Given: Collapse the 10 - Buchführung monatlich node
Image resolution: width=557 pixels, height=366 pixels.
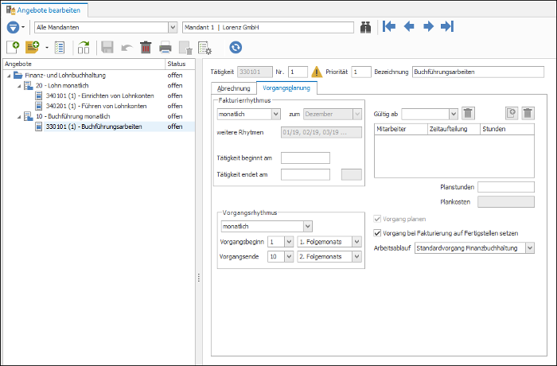Looking at the screenshot, I should pyautogui.click(x=19, y=117).
